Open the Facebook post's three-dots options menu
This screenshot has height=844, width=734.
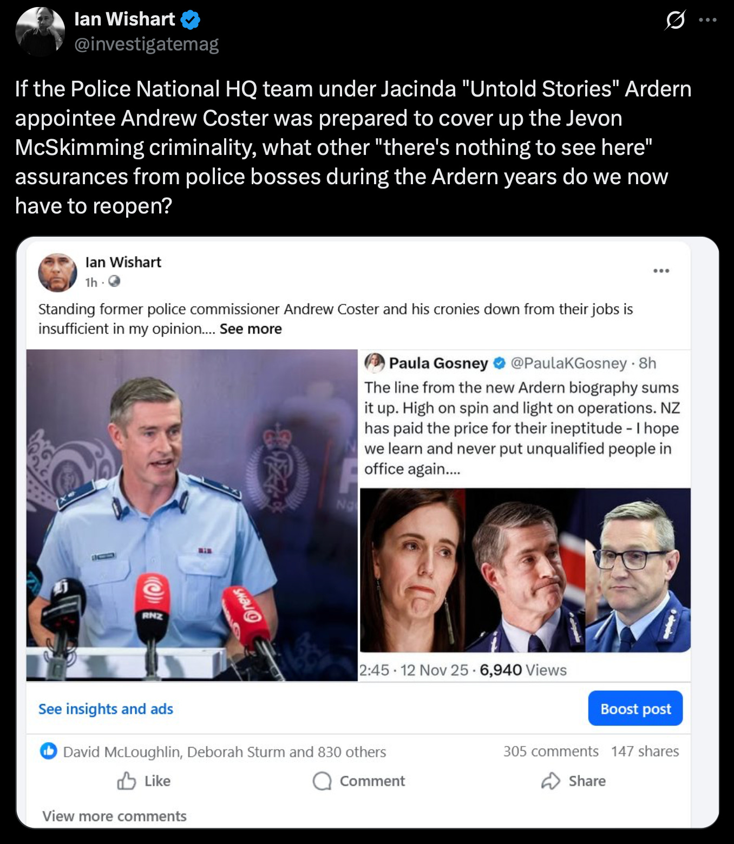point(661,270)
